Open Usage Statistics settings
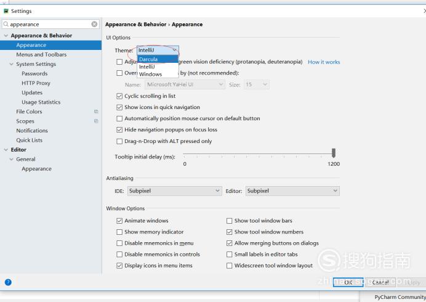Viewport: 426px width, 302px height. (x=41, y=102)
